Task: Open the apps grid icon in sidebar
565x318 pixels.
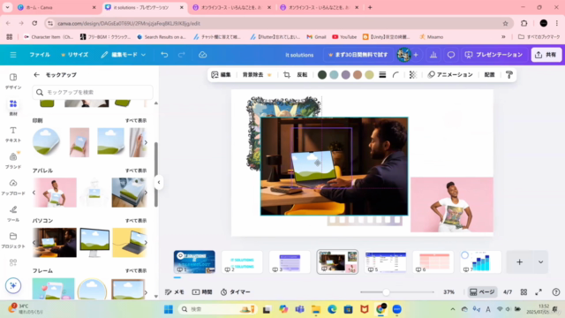Action: [13, 262]
